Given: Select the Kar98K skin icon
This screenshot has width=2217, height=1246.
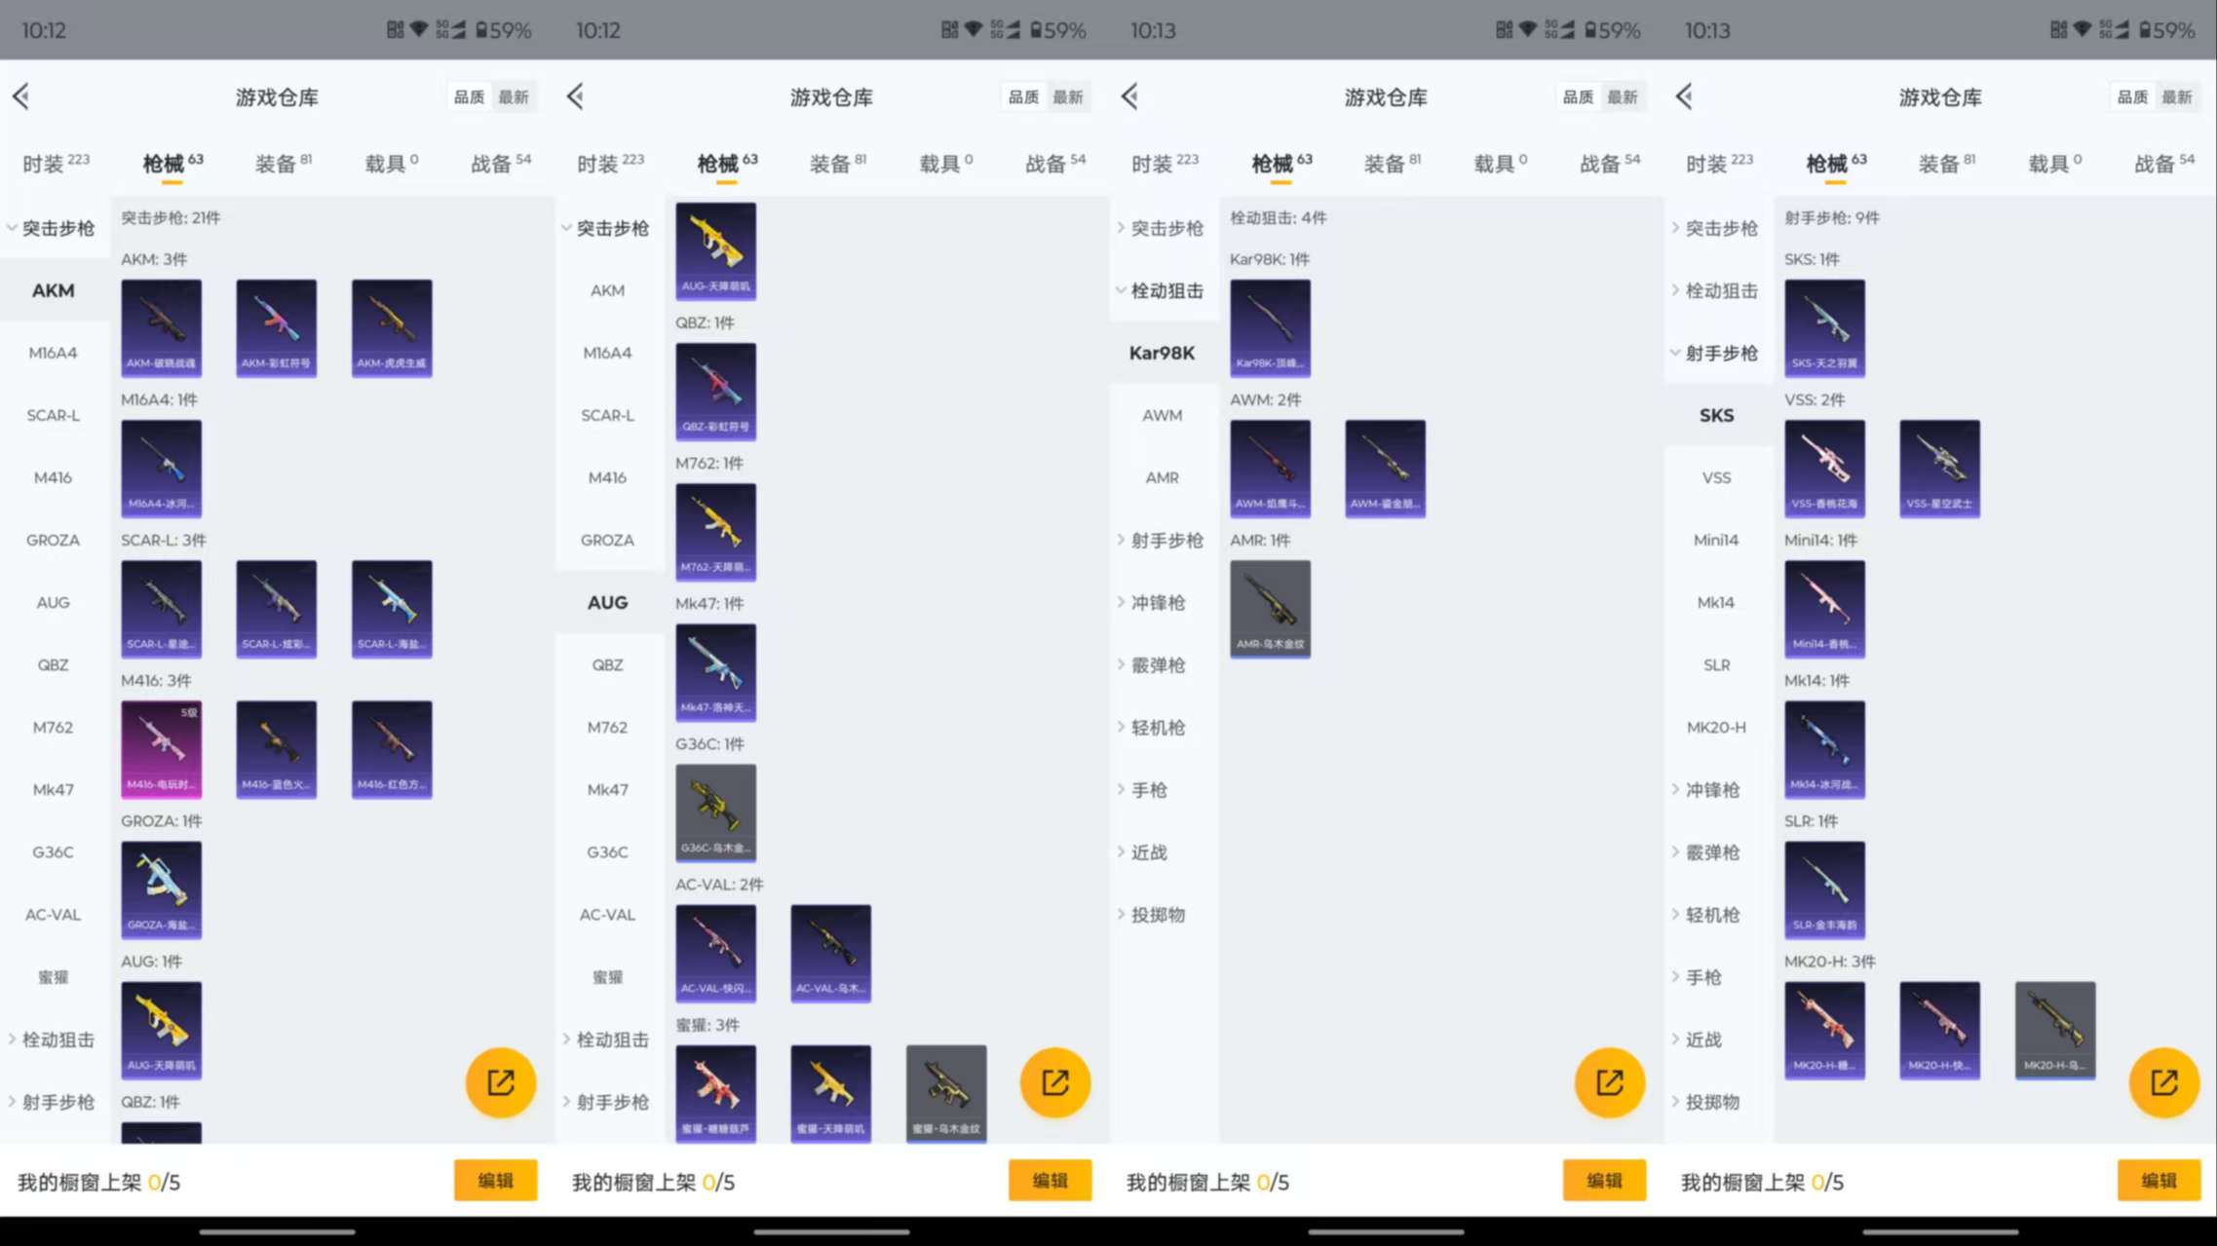Looking at the screenshot, I should tap(1271, 328).
